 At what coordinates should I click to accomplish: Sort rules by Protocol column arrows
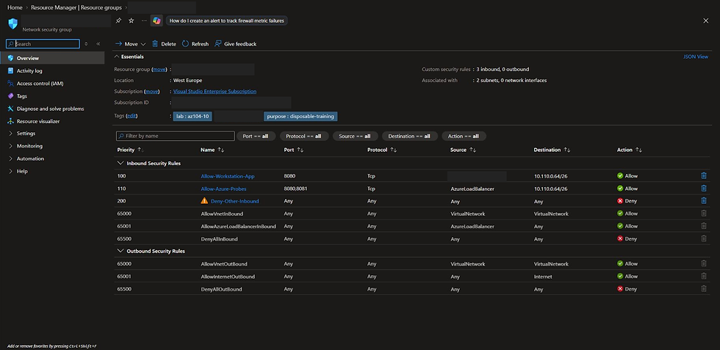pyautogui.click(x=394, y=150)
